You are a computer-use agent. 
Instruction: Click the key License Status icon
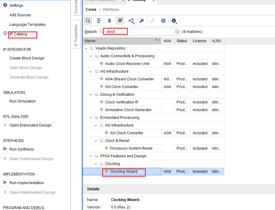[x=152, y=21]
